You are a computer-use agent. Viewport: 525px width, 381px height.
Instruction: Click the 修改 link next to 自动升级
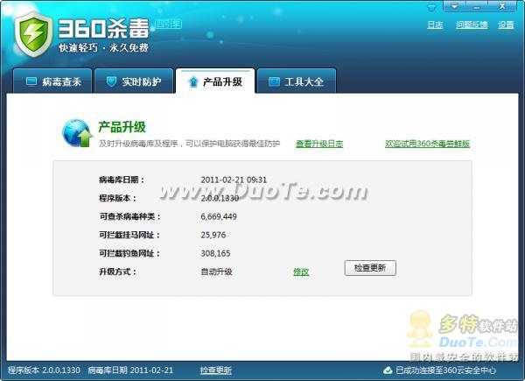[301, 272]
